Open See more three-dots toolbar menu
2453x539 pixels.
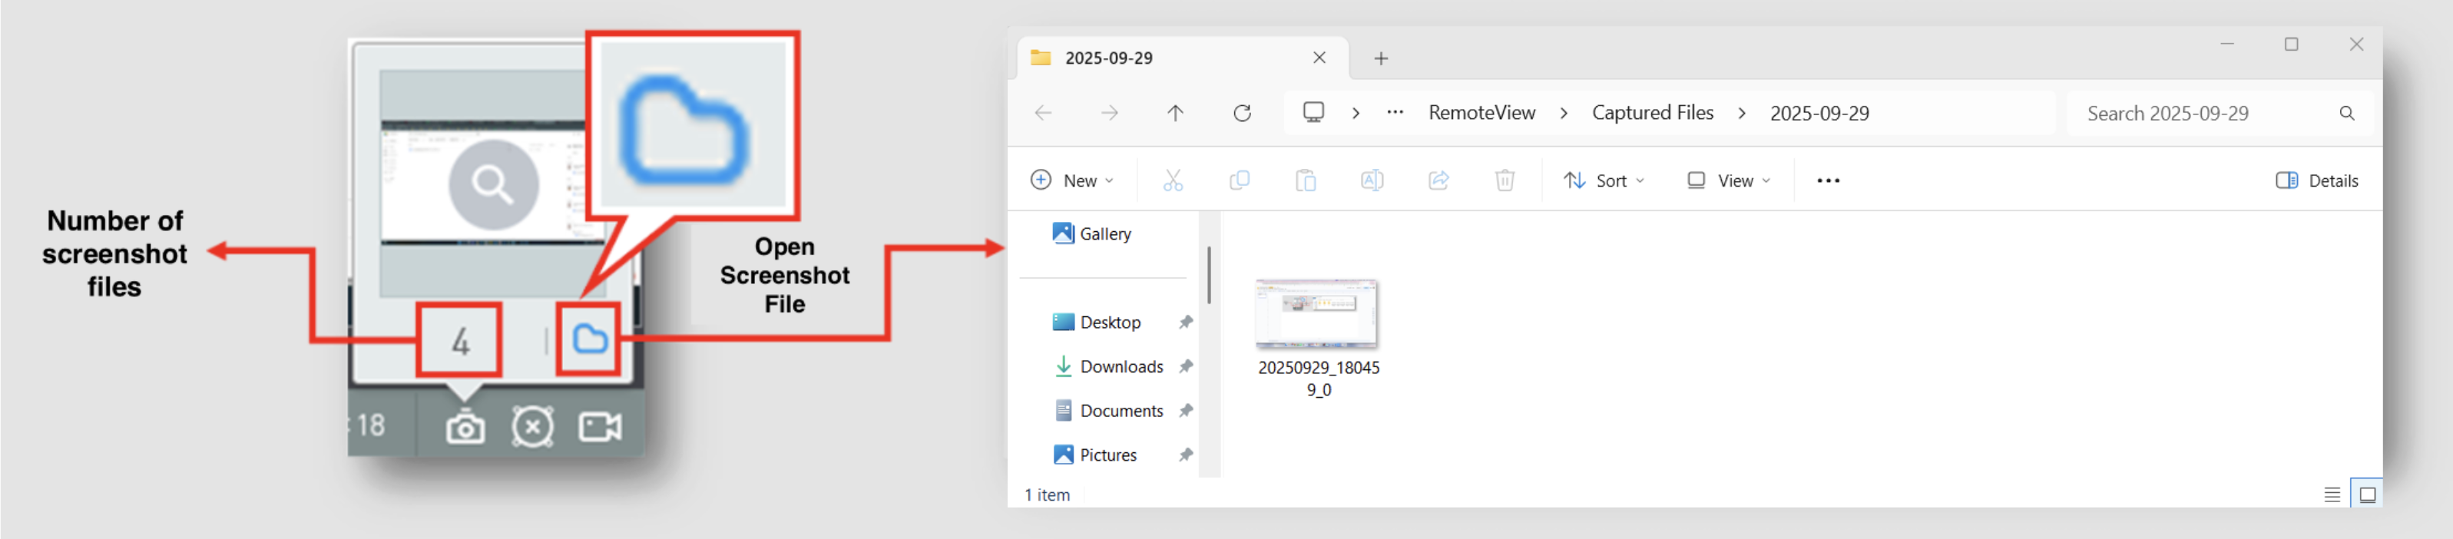(1827, 180)
